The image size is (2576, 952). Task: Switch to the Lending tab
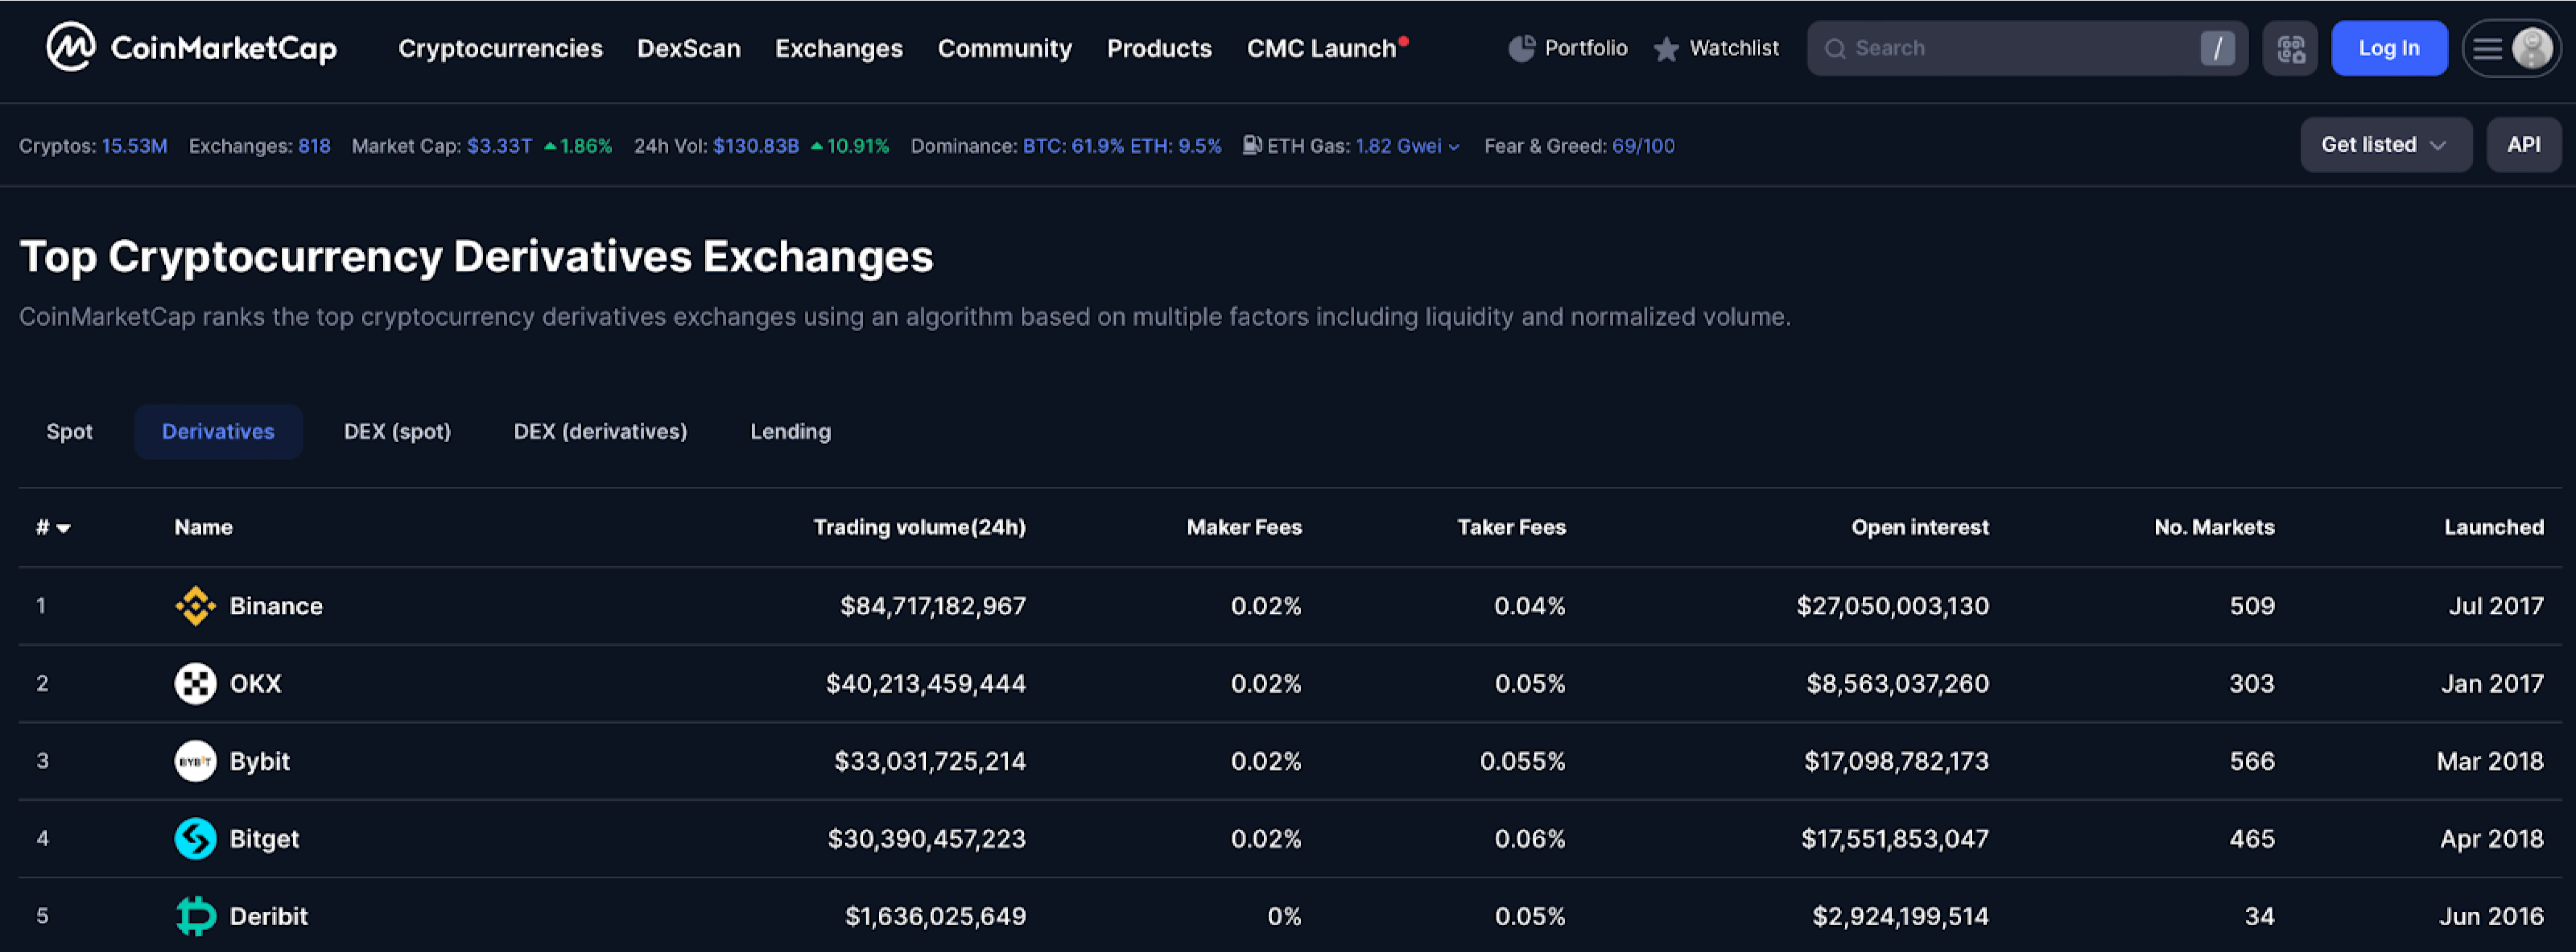tap(790, 432)
